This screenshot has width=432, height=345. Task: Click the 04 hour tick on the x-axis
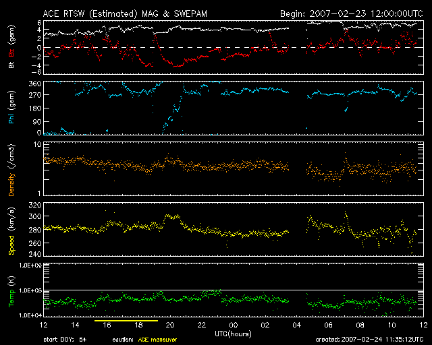point(297,326)
